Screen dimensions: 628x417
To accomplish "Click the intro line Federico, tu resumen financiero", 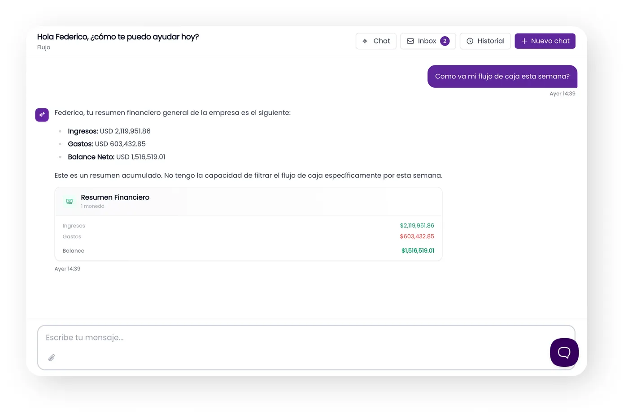I will 173,113.
